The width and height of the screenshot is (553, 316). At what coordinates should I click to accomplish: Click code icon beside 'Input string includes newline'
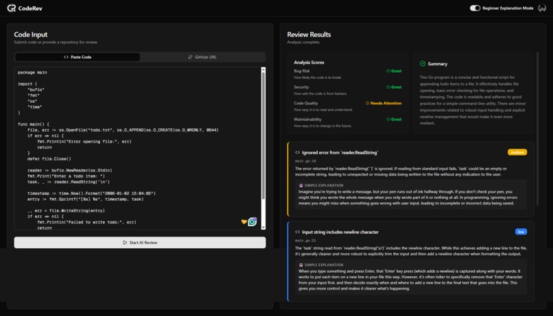(297, 232)
